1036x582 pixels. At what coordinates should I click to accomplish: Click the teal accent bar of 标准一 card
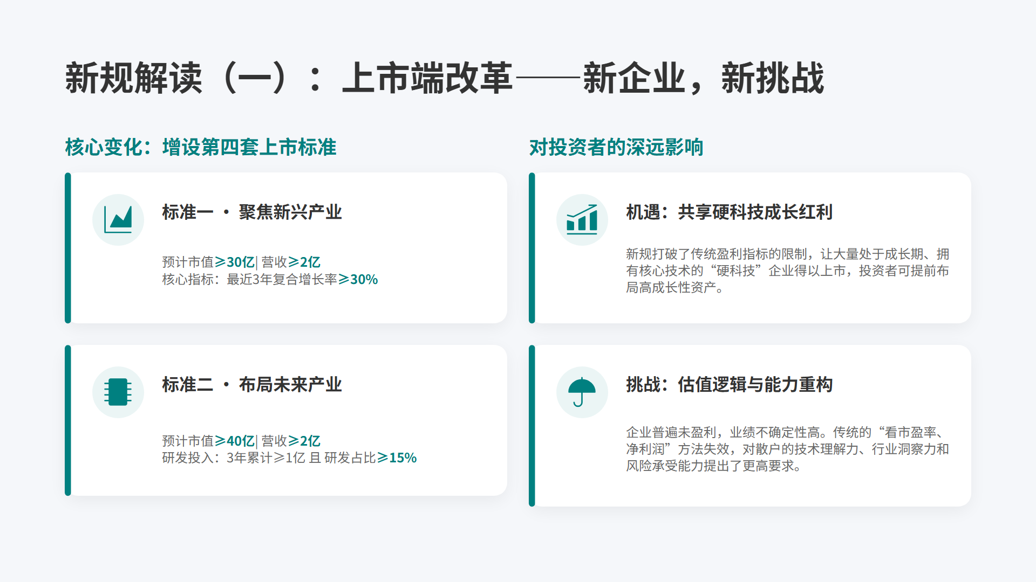pyautogui.click(x=68, y=248)
